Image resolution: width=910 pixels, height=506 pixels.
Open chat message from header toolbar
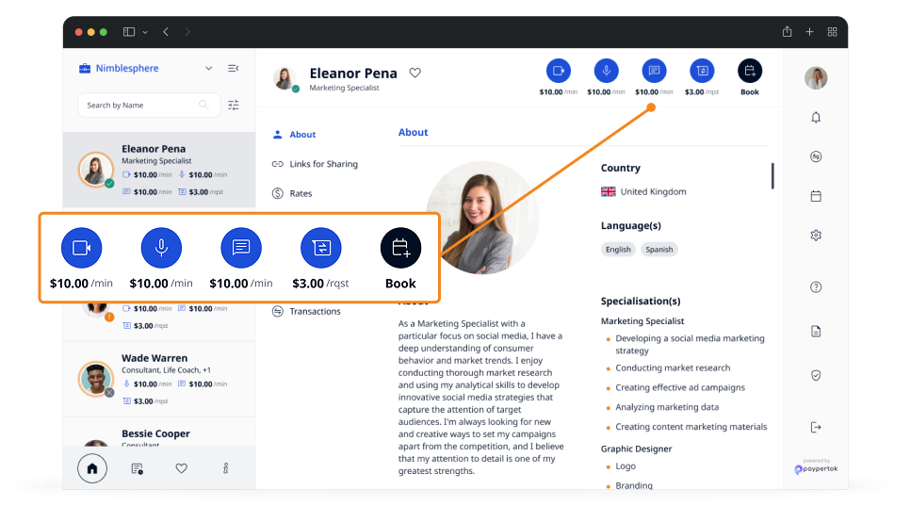pos(654,71)
